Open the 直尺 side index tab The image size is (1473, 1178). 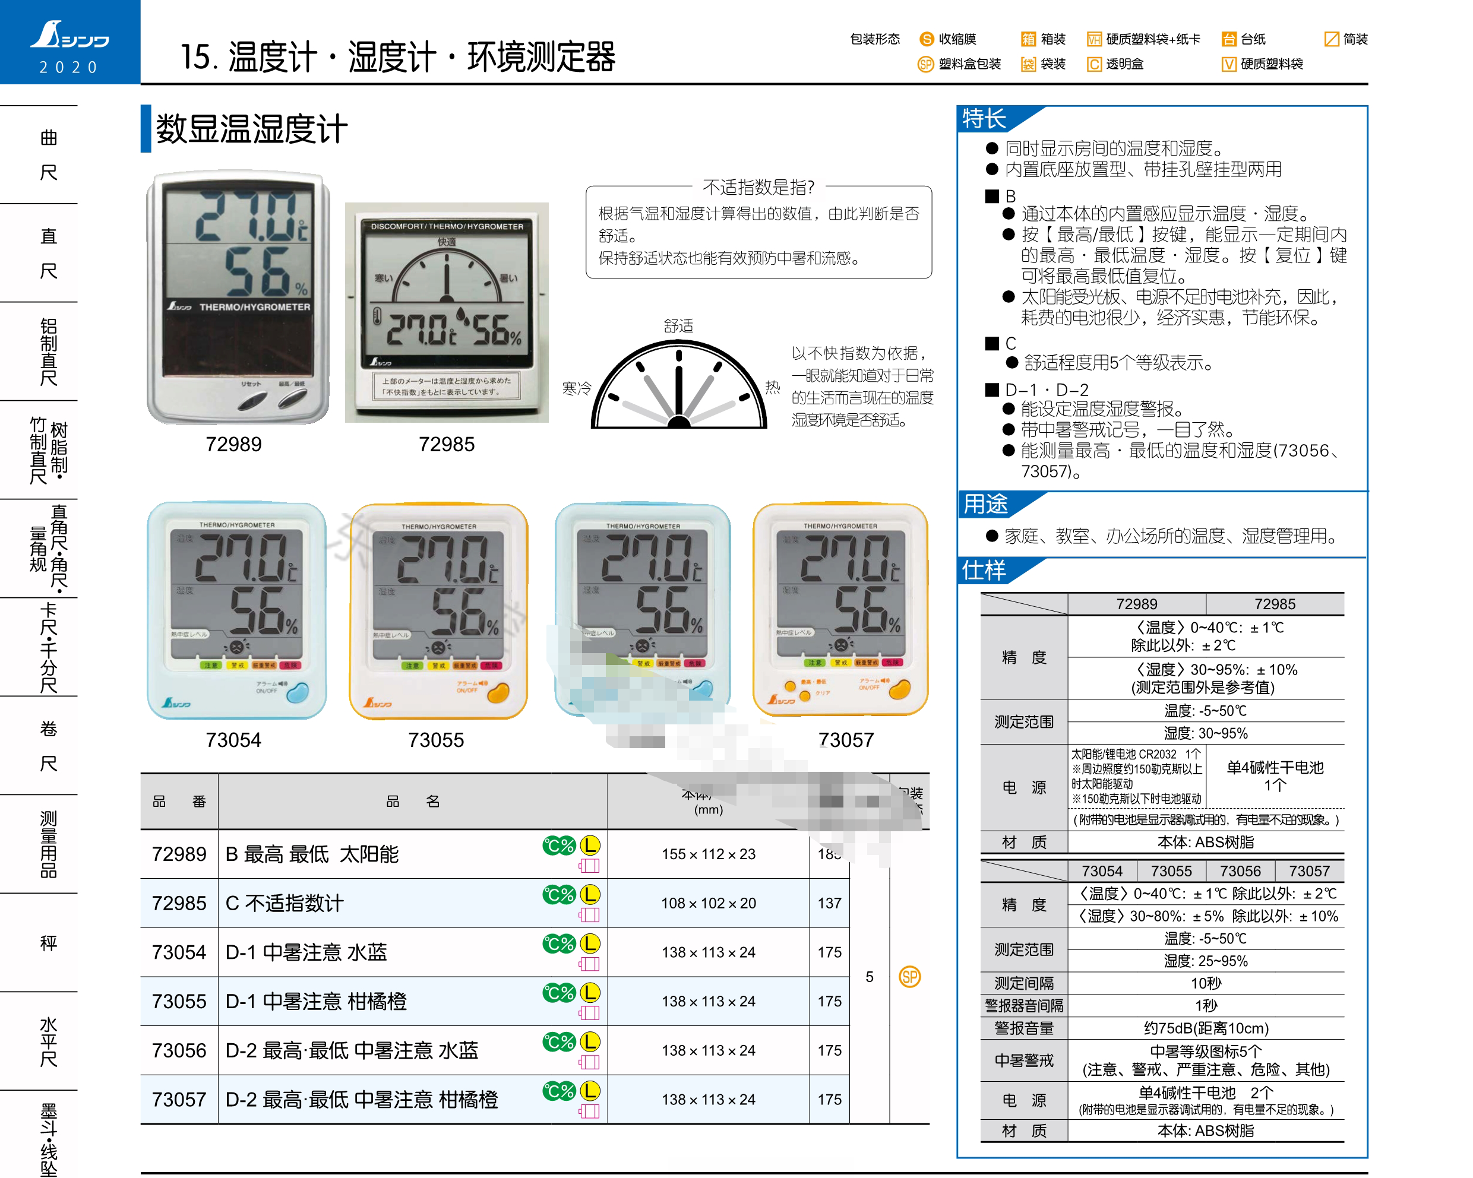click(x=39, y=254)
